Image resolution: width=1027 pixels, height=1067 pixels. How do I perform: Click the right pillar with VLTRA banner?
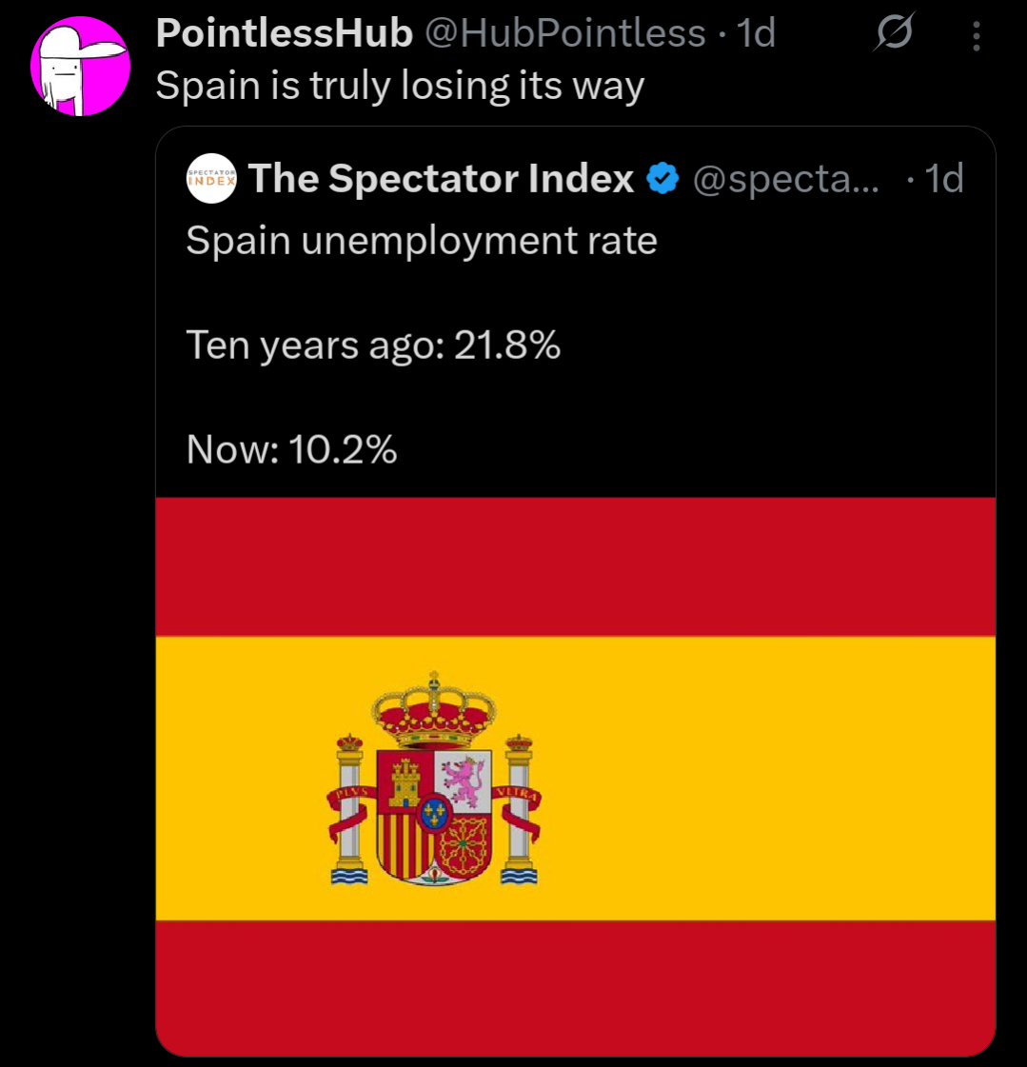(520, 809)
